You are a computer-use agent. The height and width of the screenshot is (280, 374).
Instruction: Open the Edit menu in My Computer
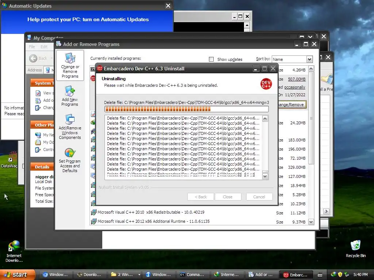click(x=44, y=47)
